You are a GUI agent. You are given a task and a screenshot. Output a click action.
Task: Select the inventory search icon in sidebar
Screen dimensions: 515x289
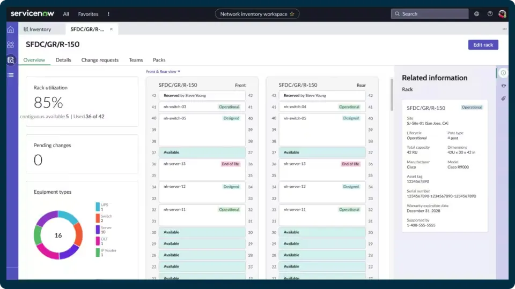tap(11, 60)
